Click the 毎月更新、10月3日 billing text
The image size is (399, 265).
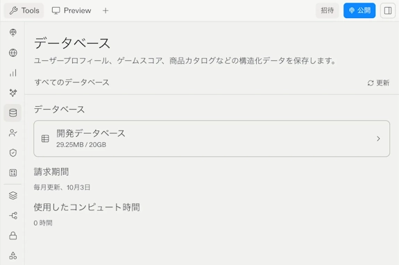(62, 187)
